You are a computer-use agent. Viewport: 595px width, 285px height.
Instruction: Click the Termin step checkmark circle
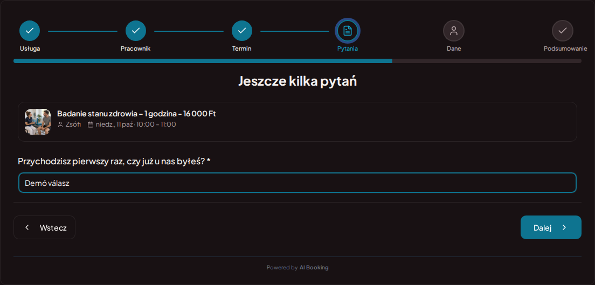click(x=242, y=31)
